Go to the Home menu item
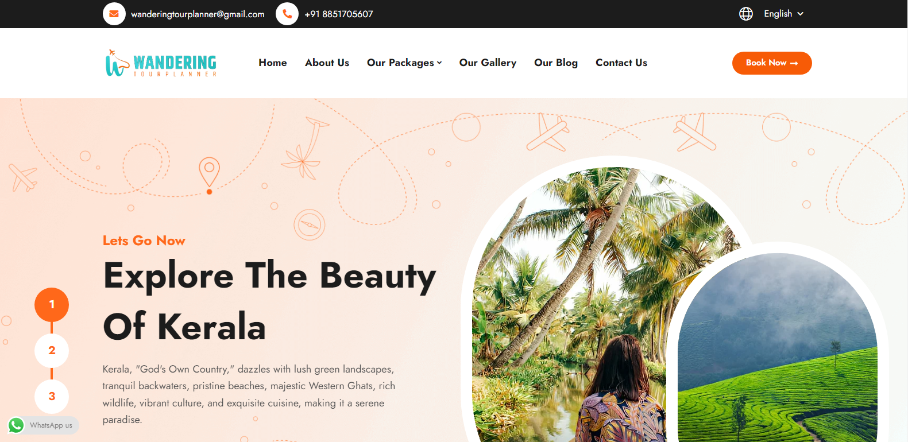The height and width of the screenshot is (442, 908). (x=273, y=63)
